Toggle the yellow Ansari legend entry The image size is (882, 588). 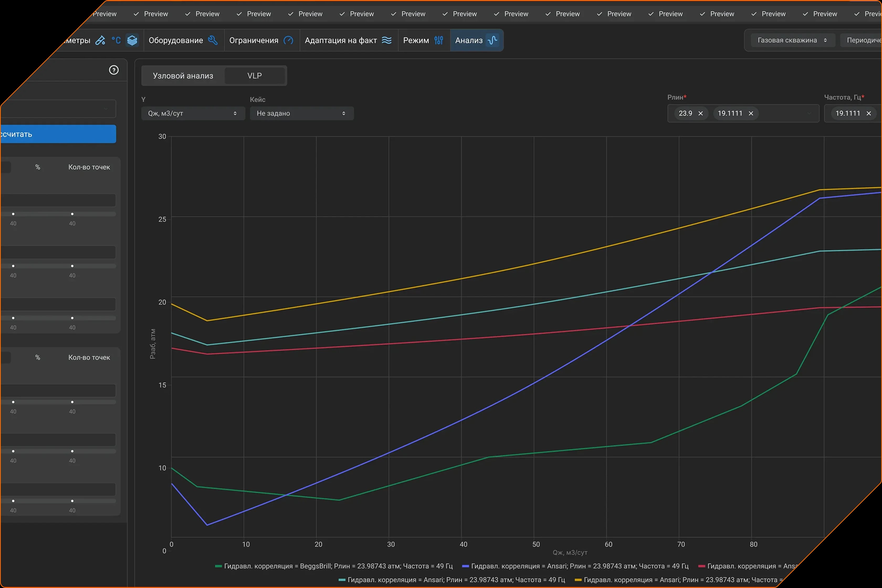(x=679, y=580)
